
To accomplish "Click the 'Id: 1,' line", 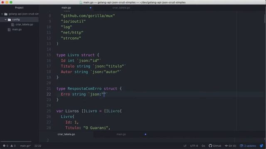I will 72,123.
